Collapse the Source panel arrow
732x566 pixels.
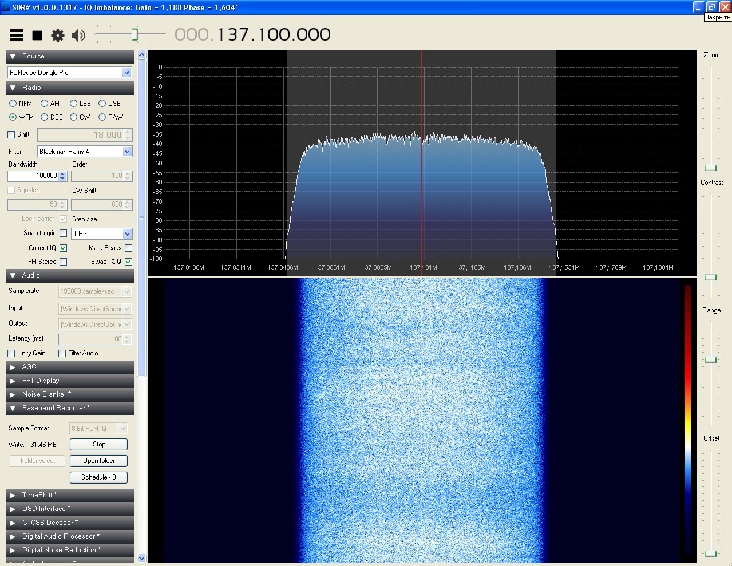point(13,56)
